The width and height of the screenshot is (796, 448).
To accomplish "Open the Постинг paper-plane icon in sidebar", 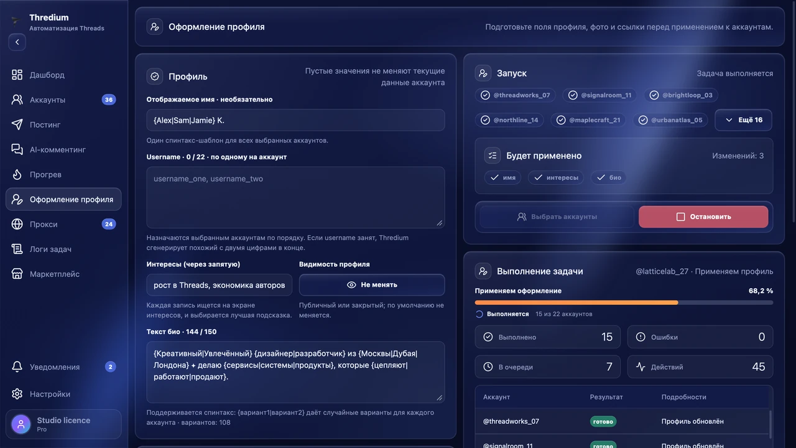I will tap(17, 124).
